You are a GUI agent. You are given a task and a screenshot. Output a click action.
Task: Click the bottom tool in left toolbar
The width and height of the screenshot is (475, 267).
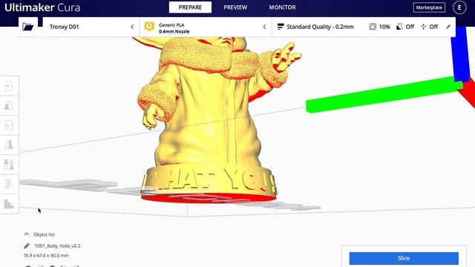pos(9,203)
